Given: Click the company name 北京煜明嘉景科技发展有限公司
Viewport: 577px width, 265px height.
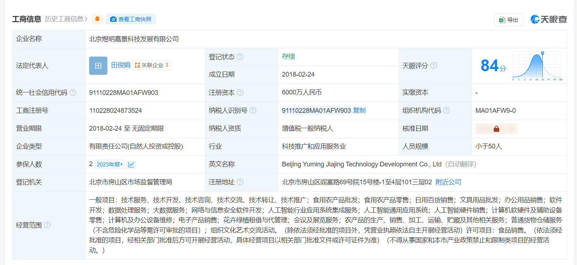Looking at the screenshot, I should (134, 39).
